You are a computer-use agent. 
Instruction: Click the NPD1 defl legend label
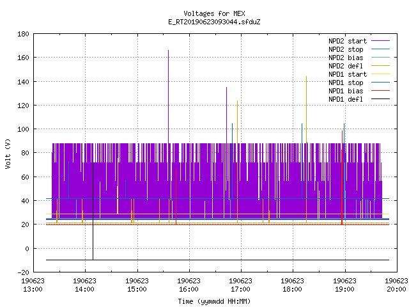(346, 99)
